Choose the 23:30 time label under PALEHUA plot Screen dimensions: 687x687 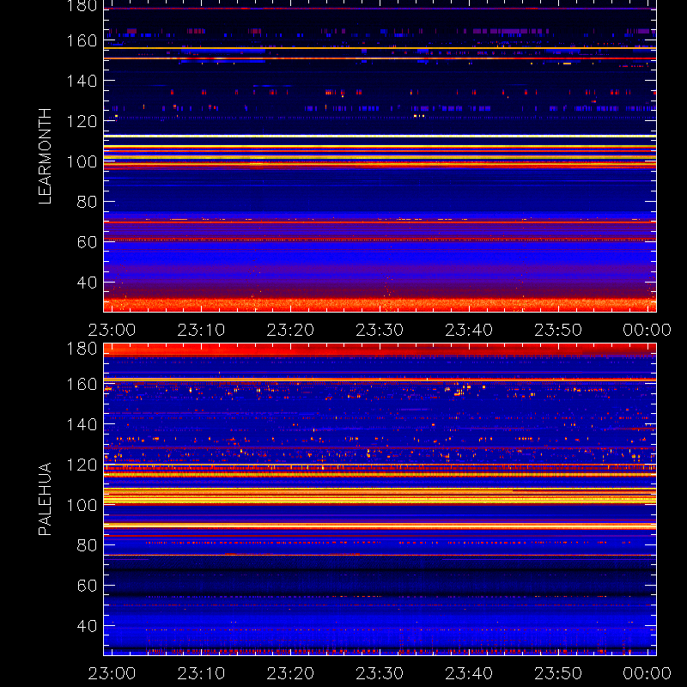tap(380, 673)
